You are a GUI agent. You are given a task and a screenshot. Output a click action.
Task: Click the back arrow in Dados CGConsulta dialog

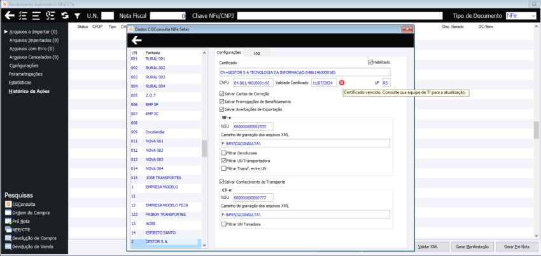tap(137, 41)
